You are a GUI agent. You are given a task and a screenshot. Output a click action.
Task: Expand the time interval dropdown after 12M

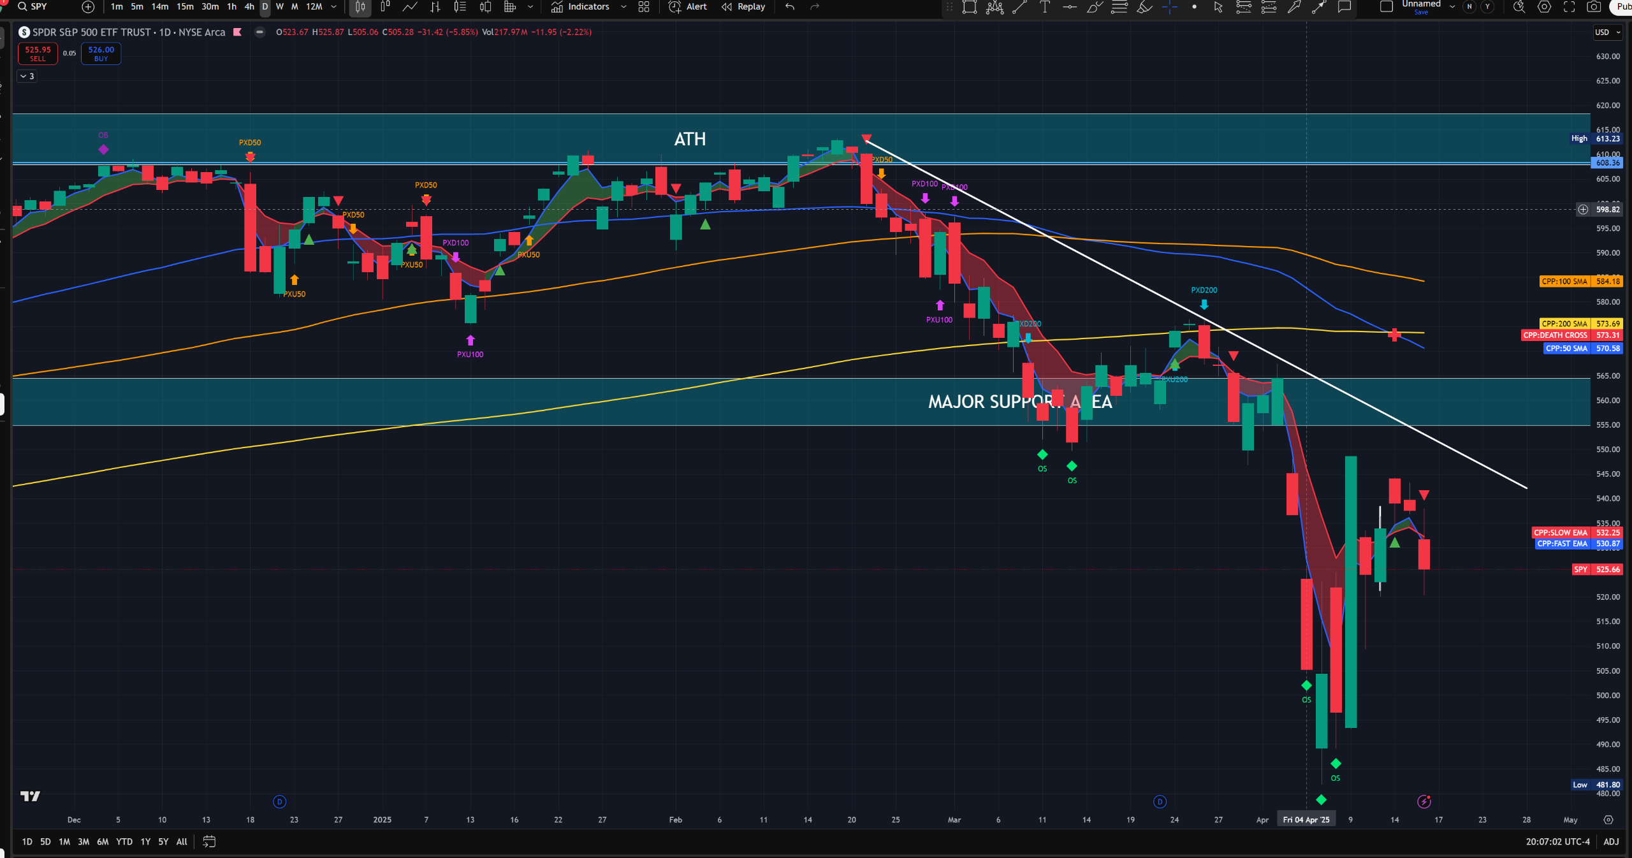(333, 7)
